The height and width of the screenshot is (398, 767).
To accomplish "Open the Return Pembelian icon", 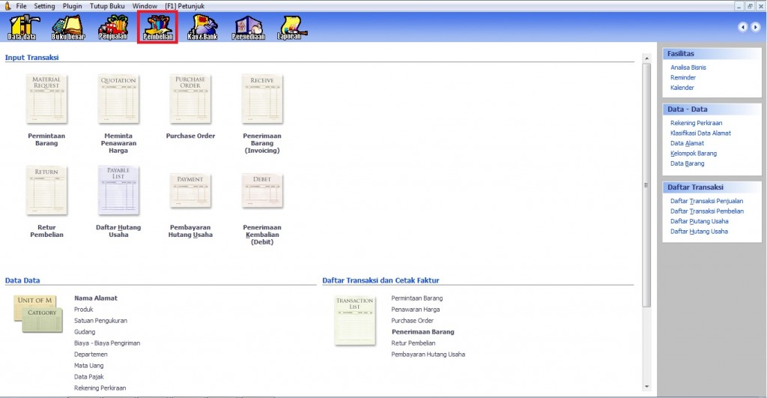I will coord(46,190).
